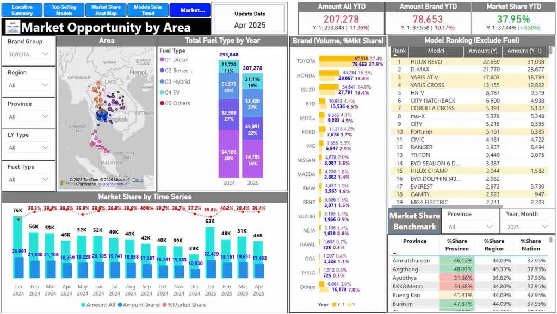Sort by Amount (Y-1) column header

pyautogui.click(x=524, y=51)
